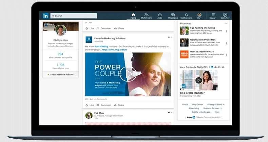Click the Syracuse MBA orange ad logo

tap(184, 54)
